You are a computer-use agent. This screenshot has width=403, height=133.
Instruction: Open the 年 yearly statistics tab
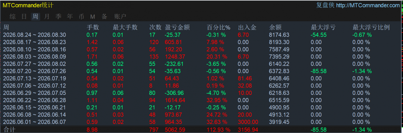pos(70,16)
